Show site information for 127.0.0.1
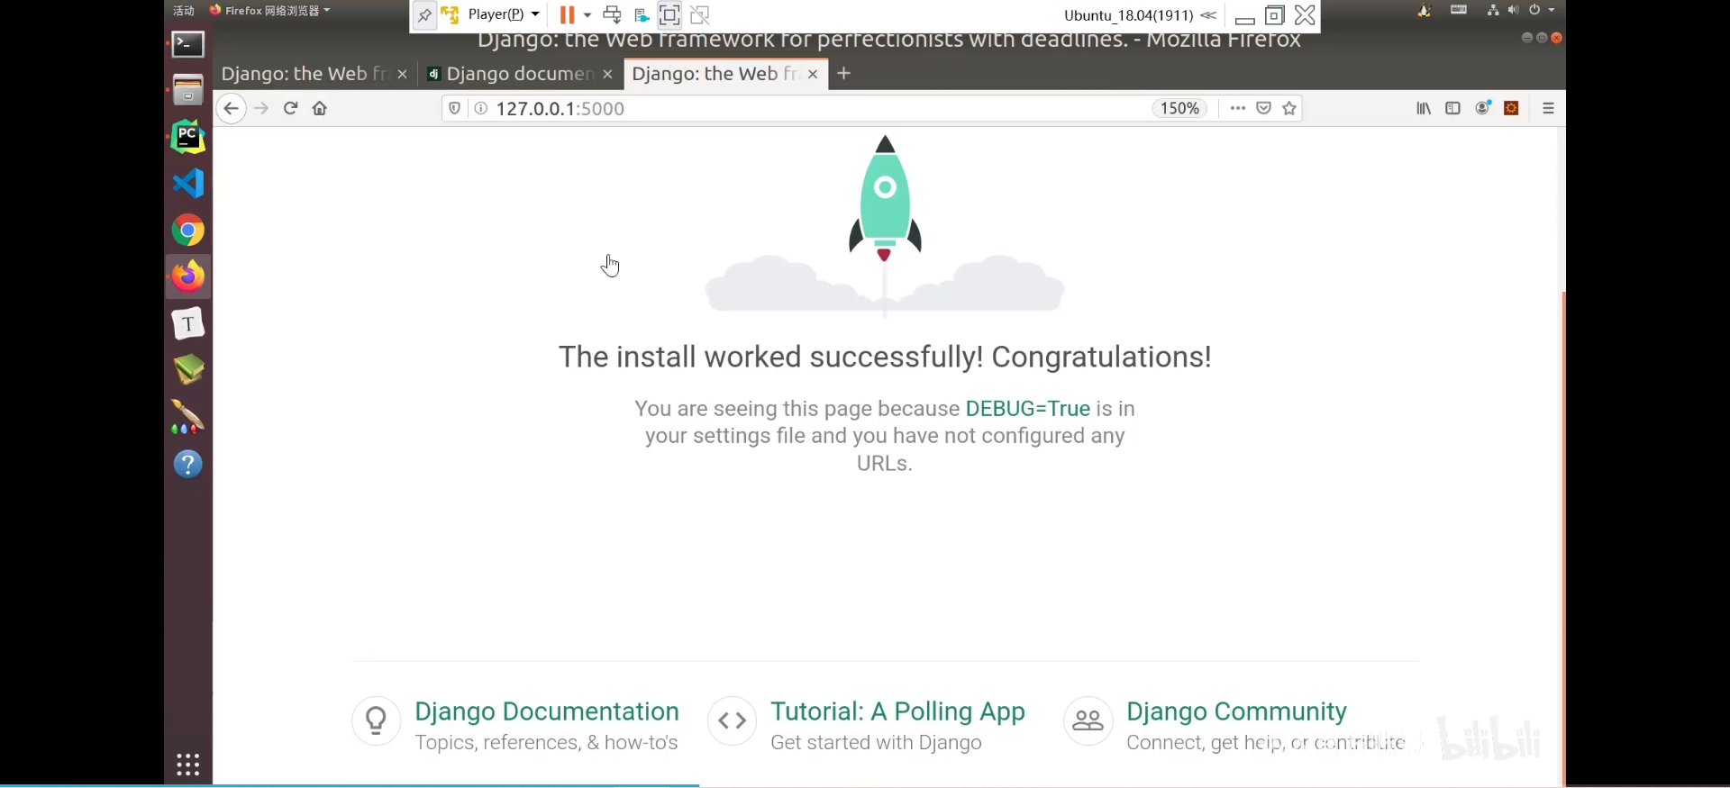This screenshot has height=788, width=1730. click(481, 108)
